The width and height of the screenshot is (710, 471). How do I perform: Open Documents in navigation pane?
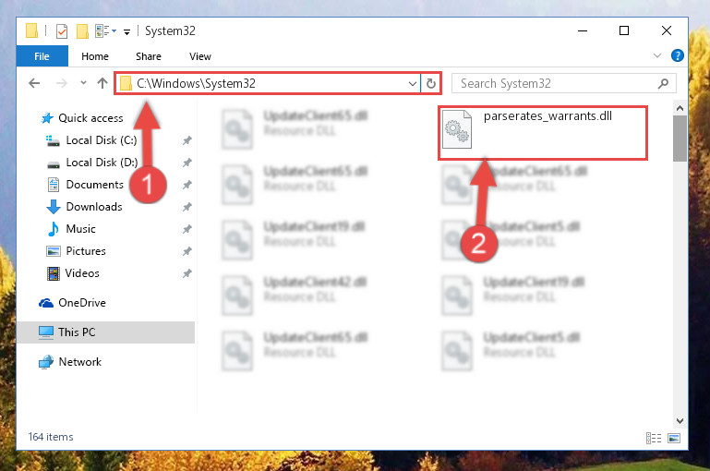coord(95,185)
